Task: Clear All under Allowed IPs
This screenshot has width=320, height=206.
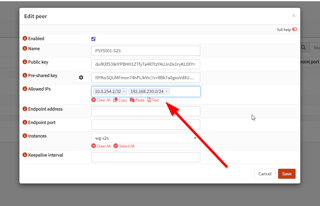Action: point(101,100)
